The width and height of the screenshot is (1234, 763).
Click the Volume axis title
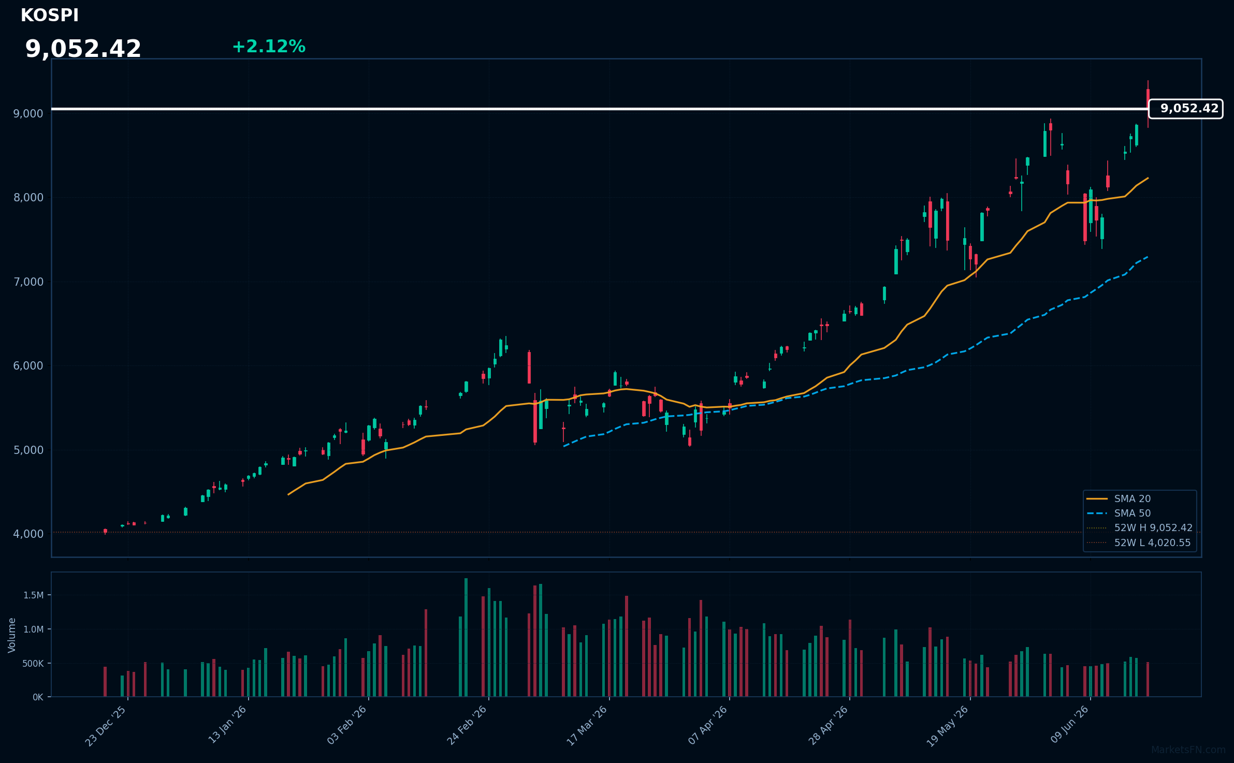click(x=12, y=635)
